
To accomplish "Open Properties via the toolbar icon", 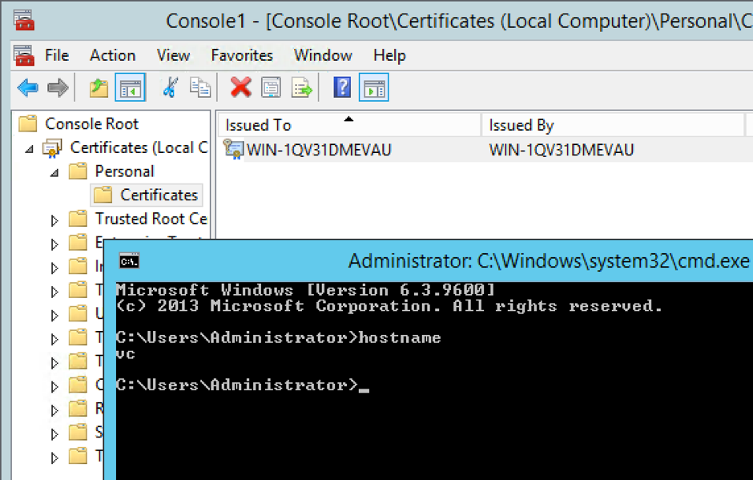I will click(271, 87).
